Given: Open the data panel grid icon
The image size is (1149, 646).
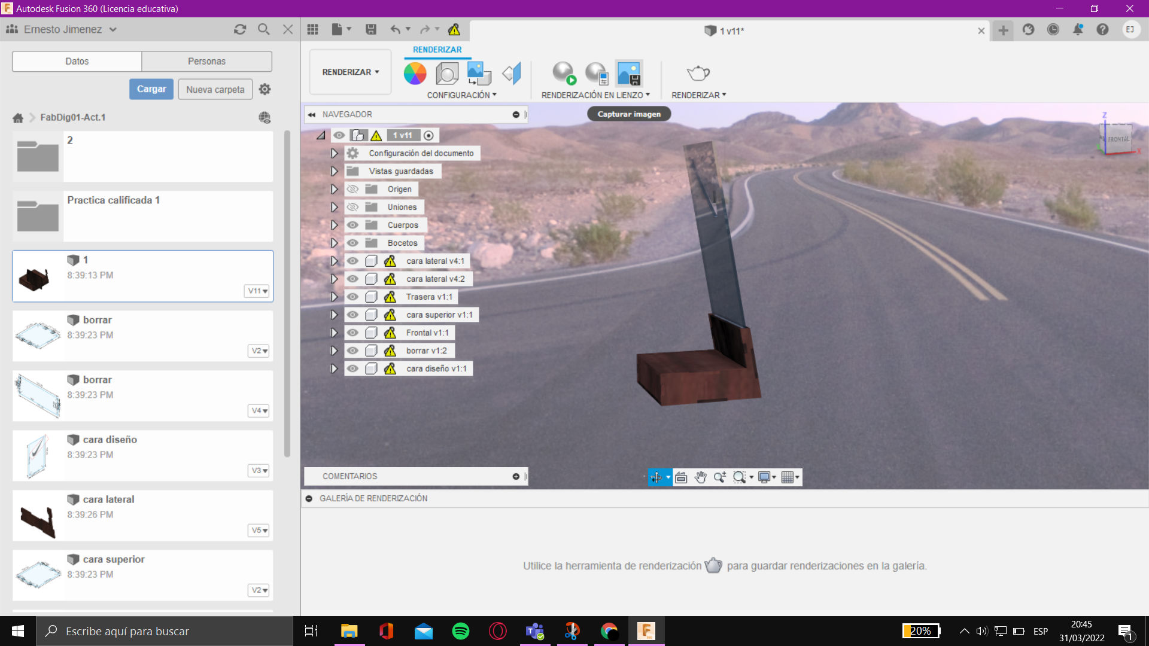Looking at the screenshot, I should click(312, 29).
